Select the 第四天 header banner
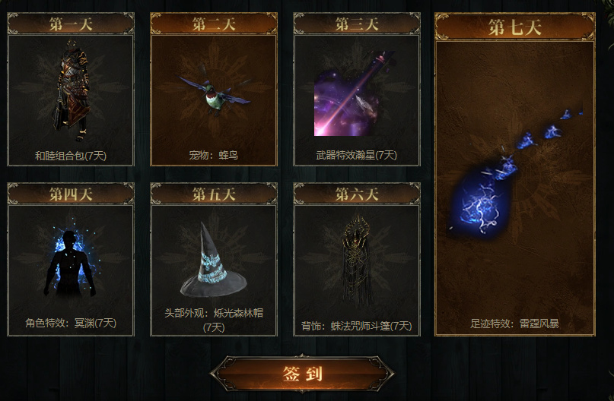Viewport: 614px width, 401px height. pos(71,194)
